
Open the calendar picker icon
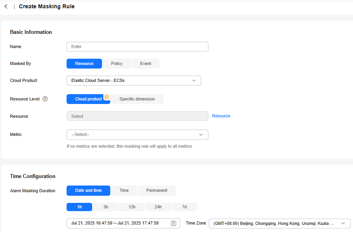173,223
